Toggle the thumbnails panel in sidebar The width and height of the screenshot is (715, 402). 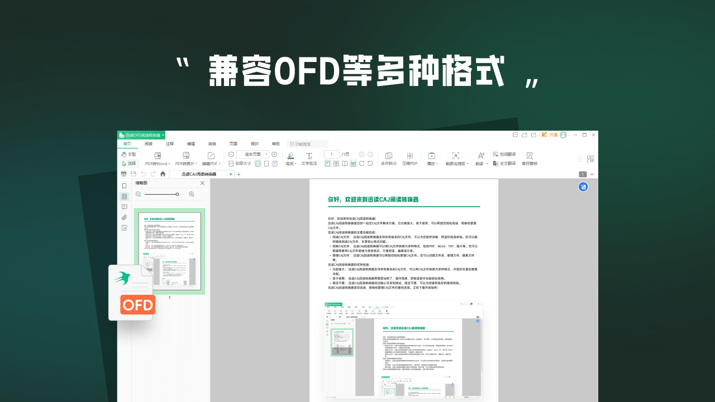click(125, 197)
